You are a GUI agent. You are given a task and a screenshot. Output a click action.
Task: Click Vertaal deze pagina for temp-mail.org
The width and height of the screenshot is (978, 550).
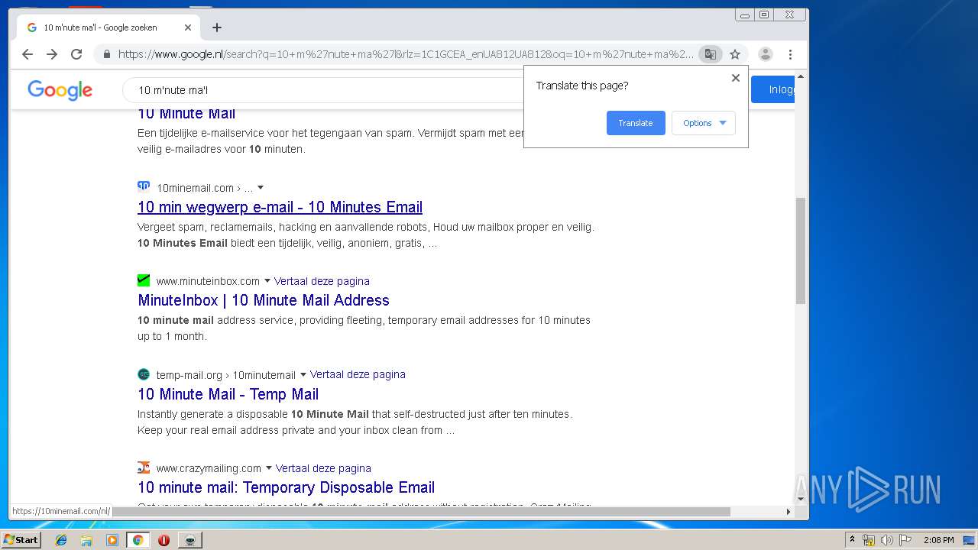(x=358, y=374)
